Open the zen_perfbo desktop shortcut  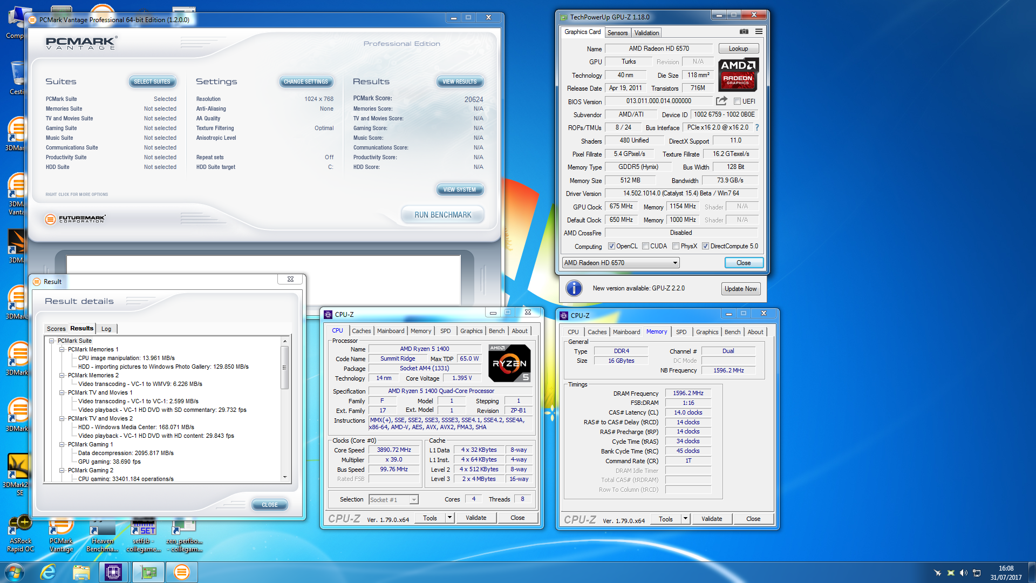click(x=184, y=534)
